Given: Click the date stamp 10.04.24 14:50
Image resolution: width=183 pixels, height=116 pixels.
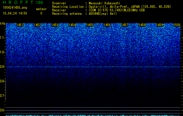Looking at the screenshot, I should [15, 13].
